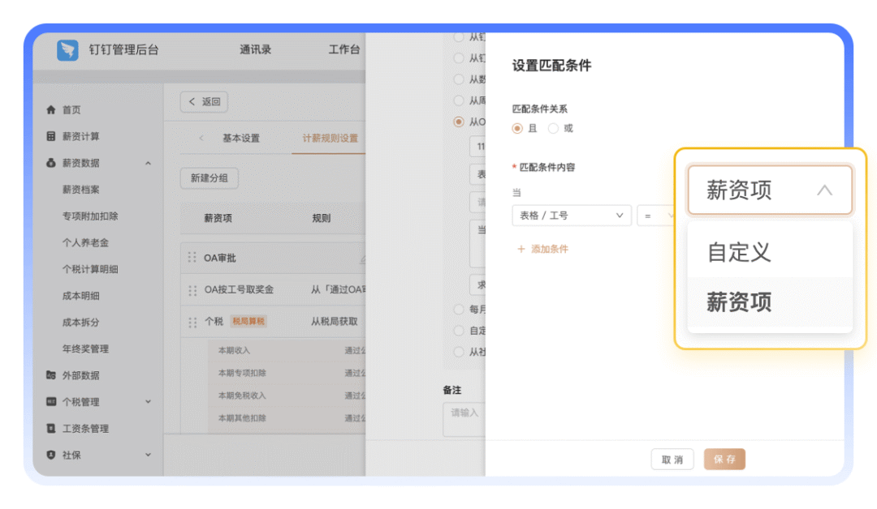Switch to the 基本设置 tab
Image resolution: width=877 pixels, height=509 pixels.
[x=241, y=139]
